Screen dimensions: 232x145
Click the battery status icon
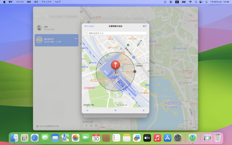184,2
